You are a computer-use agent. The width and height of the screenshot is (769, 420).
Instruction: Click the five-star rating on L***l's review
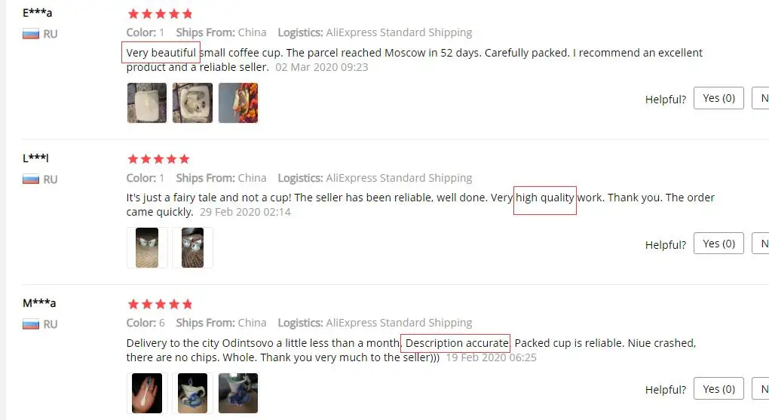[x=158, y=159]
